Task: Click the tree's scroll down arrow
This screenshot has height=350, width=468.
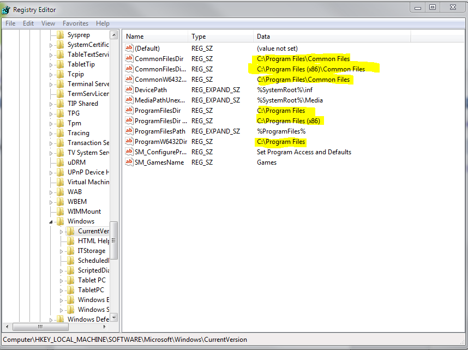Action: (113, 317)
